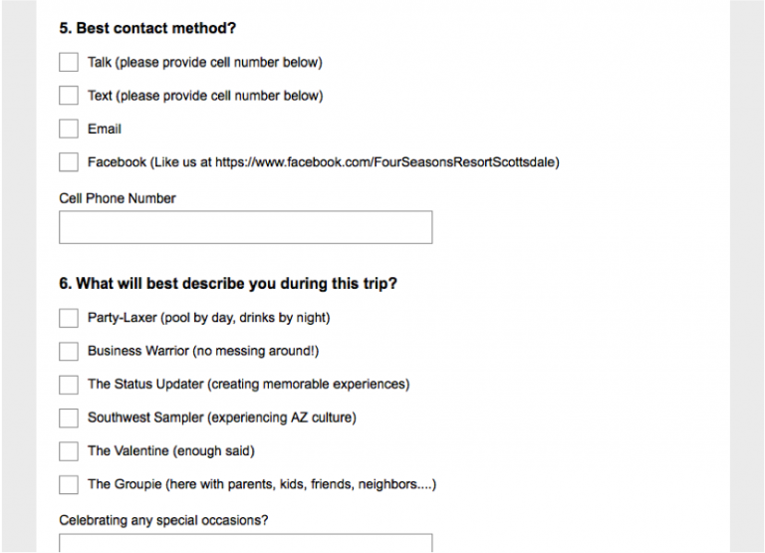
Task: Click the Text (please provide cell number) label
Action: click(205, 96)
